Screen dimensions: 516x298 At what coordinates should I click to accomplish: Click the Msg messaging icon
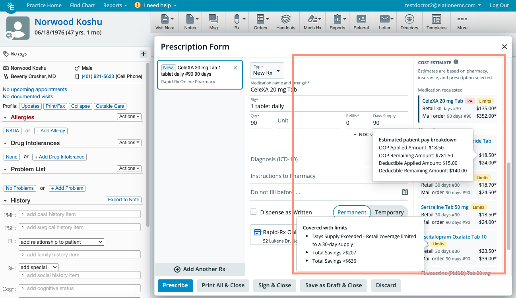[x=213, y=22]
